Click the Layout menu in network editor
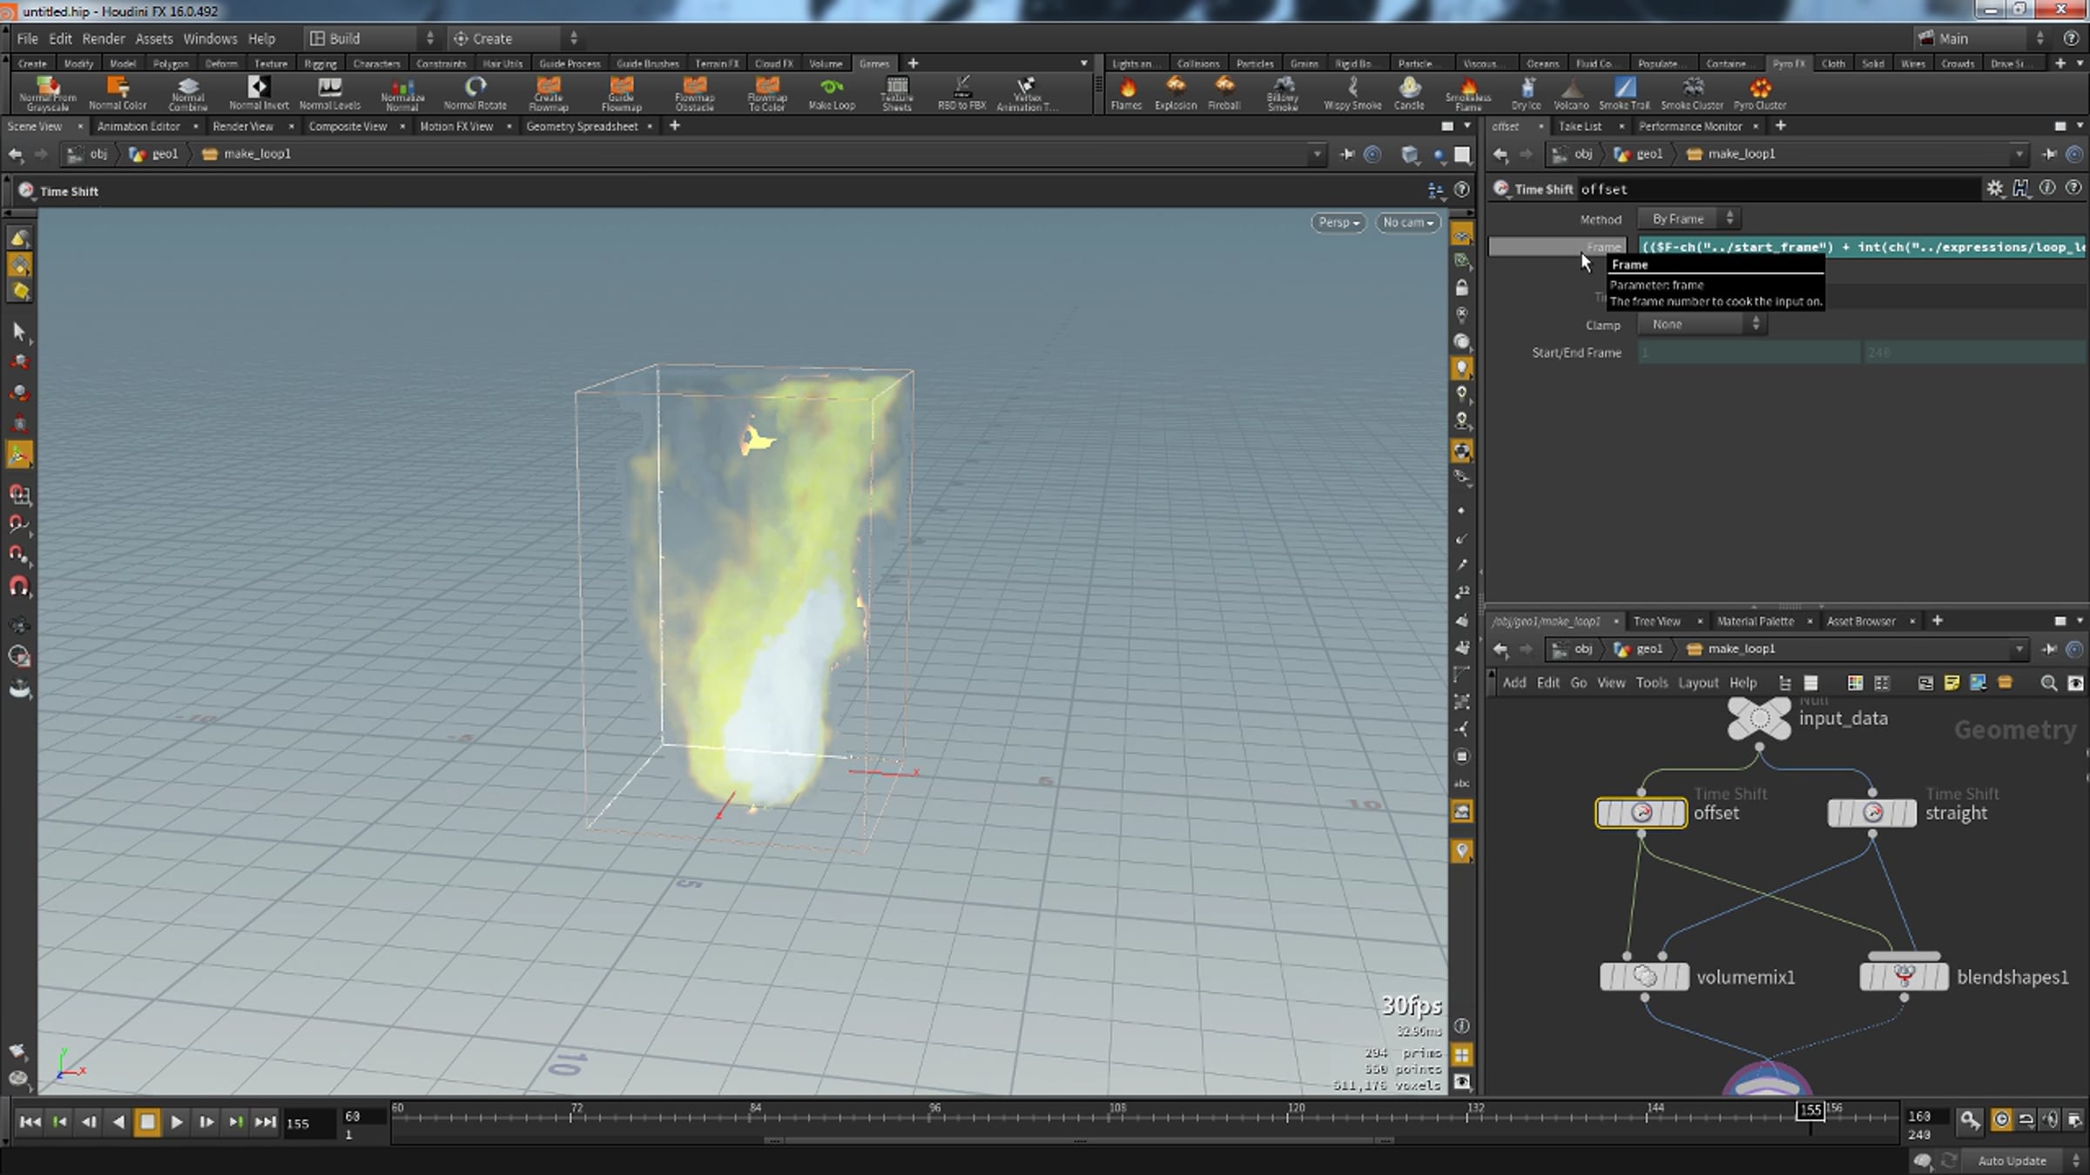 [x=1698, y=682]
